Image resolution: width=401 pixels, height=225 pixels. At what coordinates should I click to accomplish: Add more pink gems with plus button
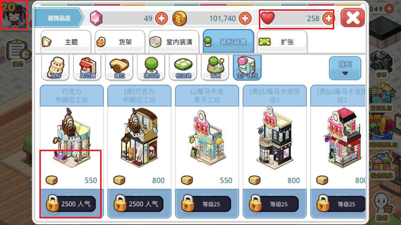(x=162, y=19)
